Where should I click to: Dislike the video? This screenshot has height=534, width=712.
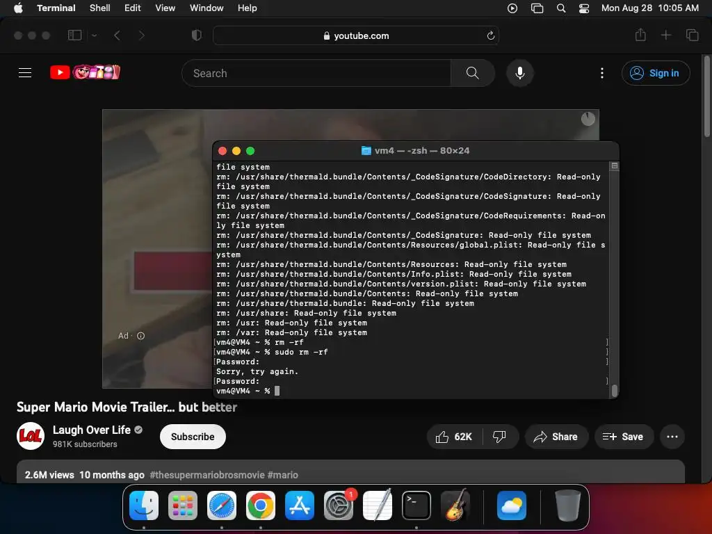(499, 437)
